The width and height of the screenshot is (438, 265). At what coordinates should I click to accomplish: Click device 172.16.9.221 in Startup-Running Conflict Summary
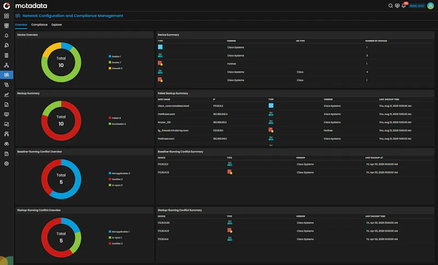[163, 222]
